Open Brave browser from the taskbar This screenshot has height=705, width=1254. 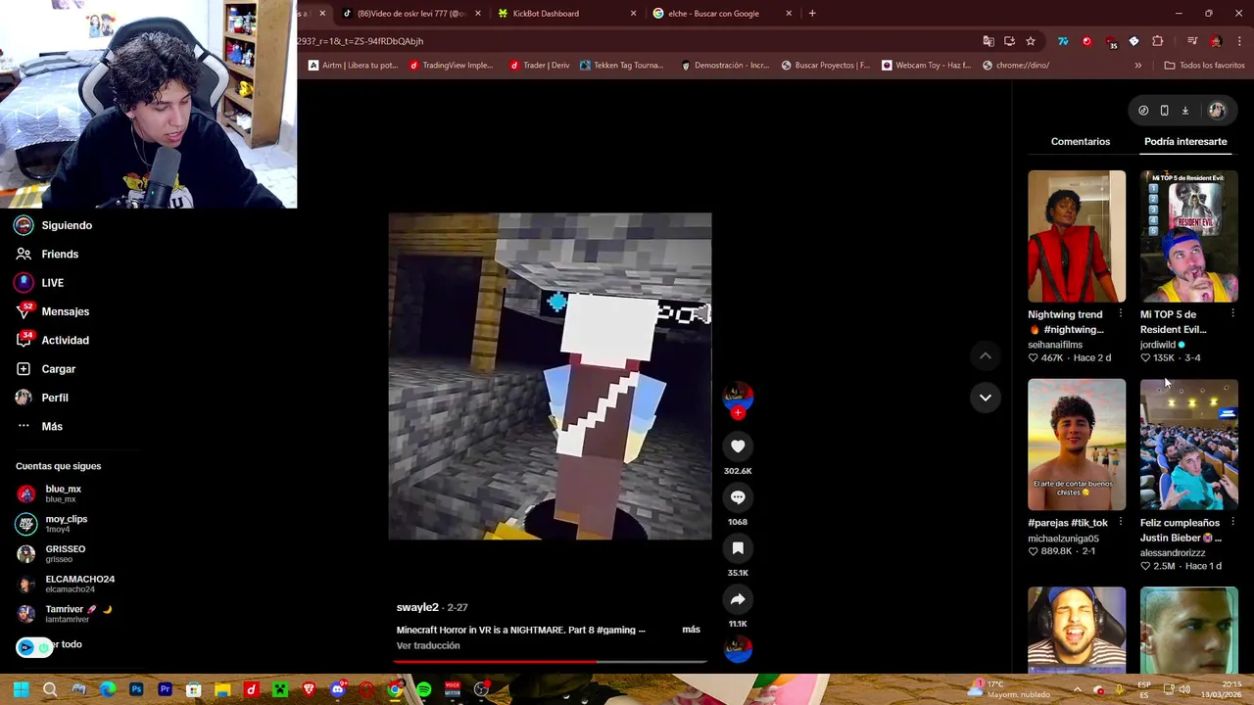pos(309,690)
